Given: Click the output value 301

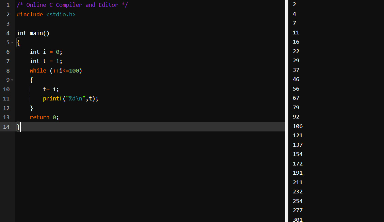Looking at the screenshot, I should click(298, 220).
